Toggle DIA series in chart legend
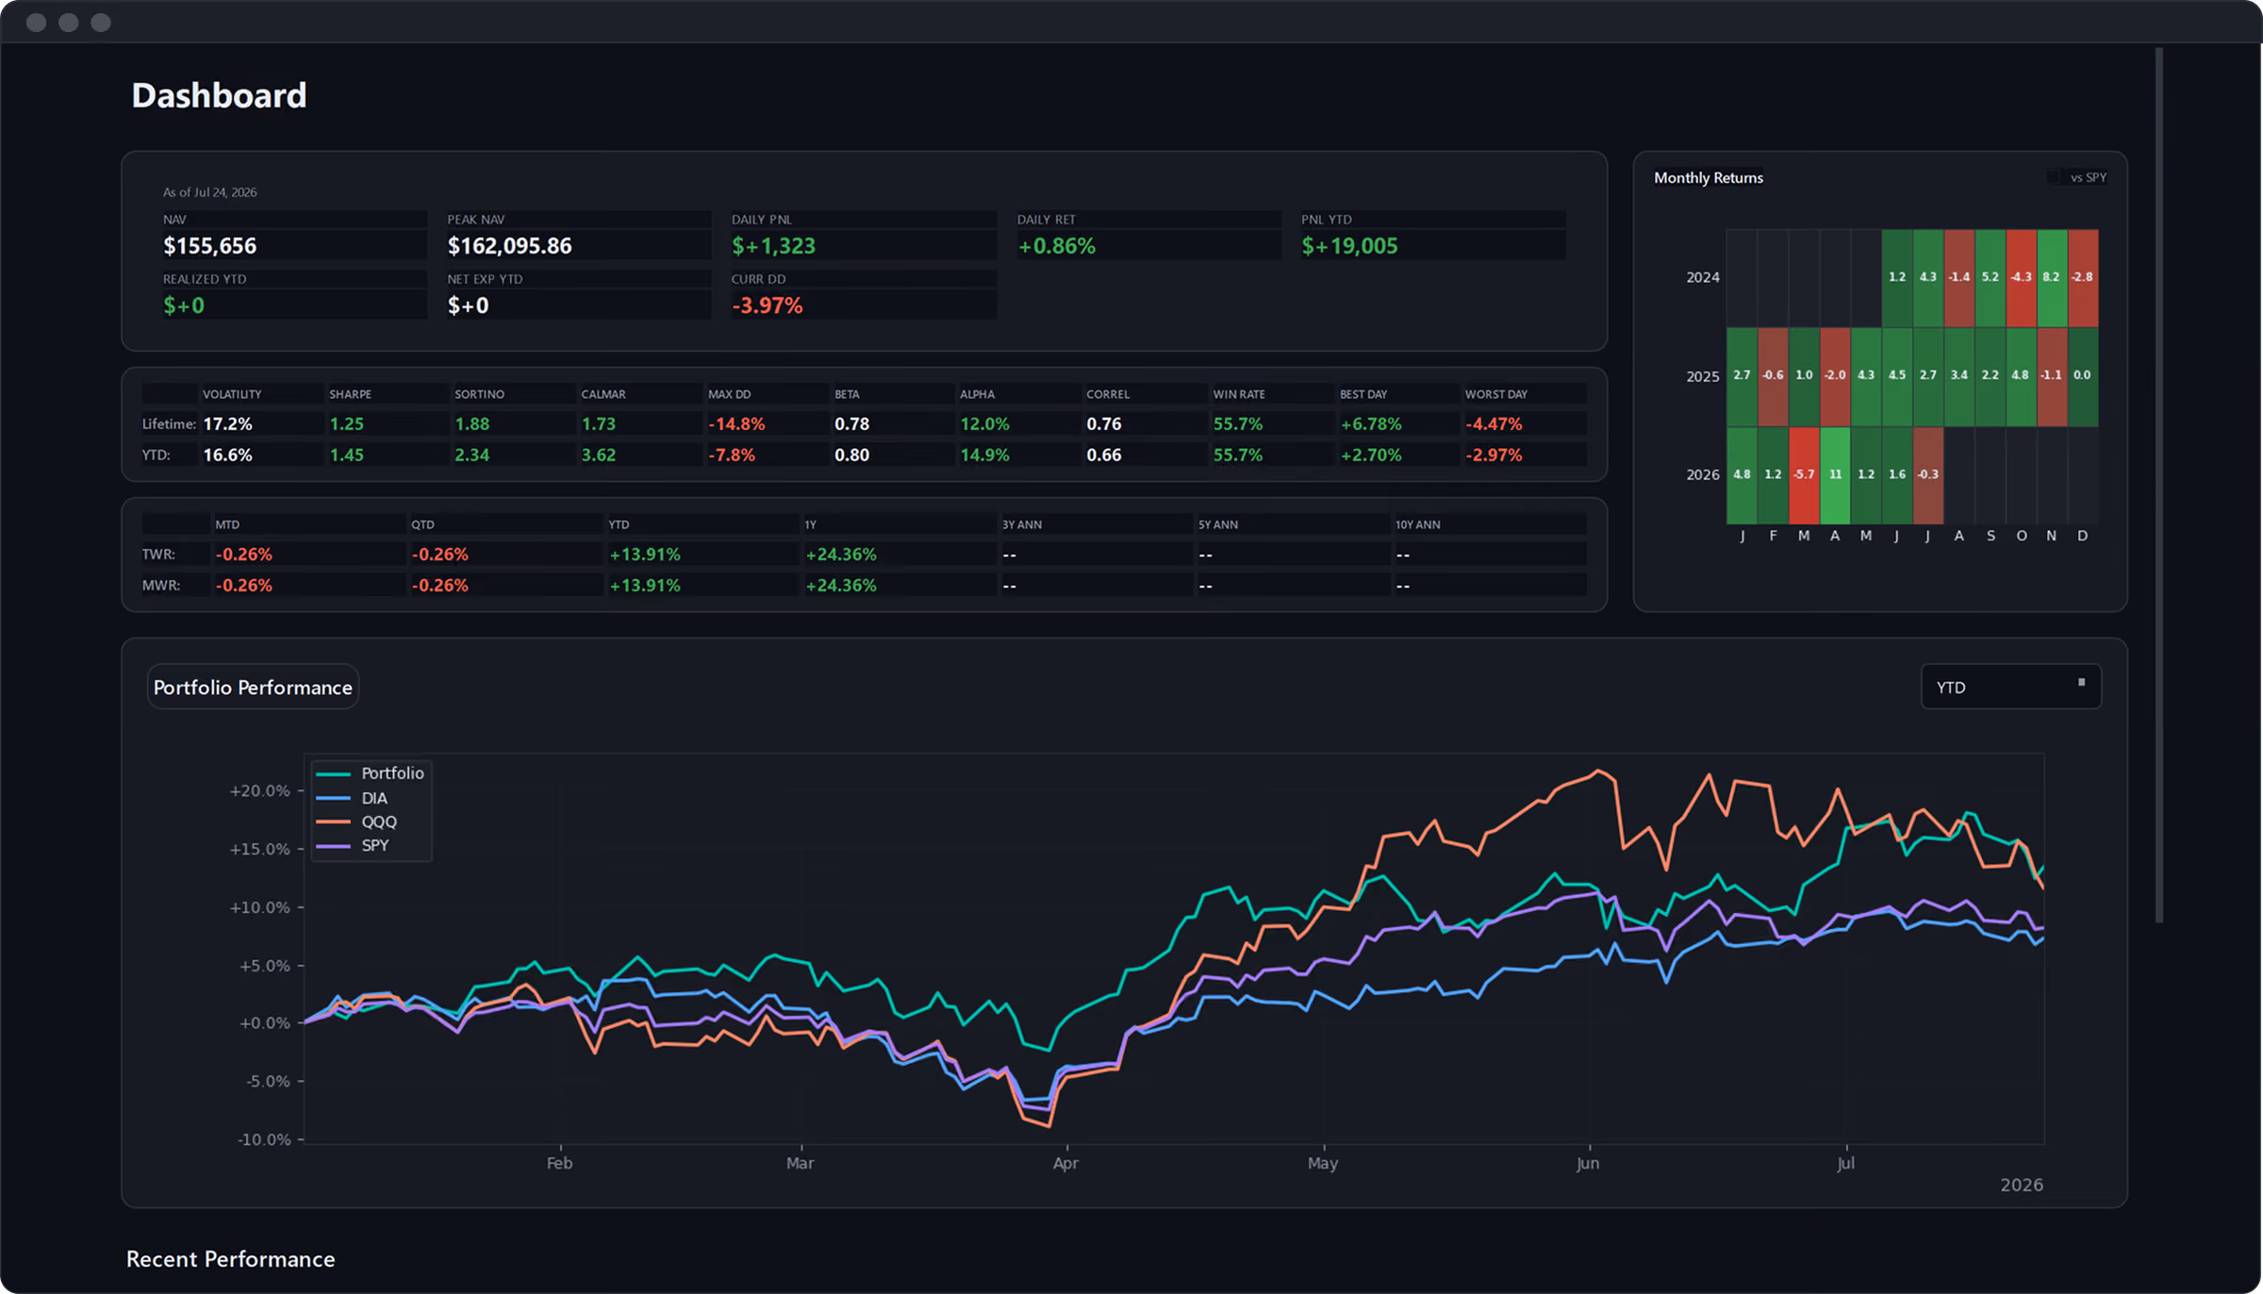The image size is (2263, 1294). [352, 798]
